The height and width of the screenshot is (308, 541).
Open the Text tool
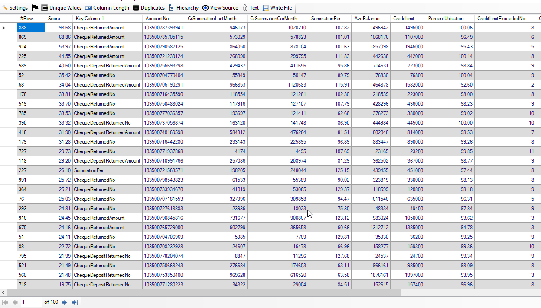(251, 8)
